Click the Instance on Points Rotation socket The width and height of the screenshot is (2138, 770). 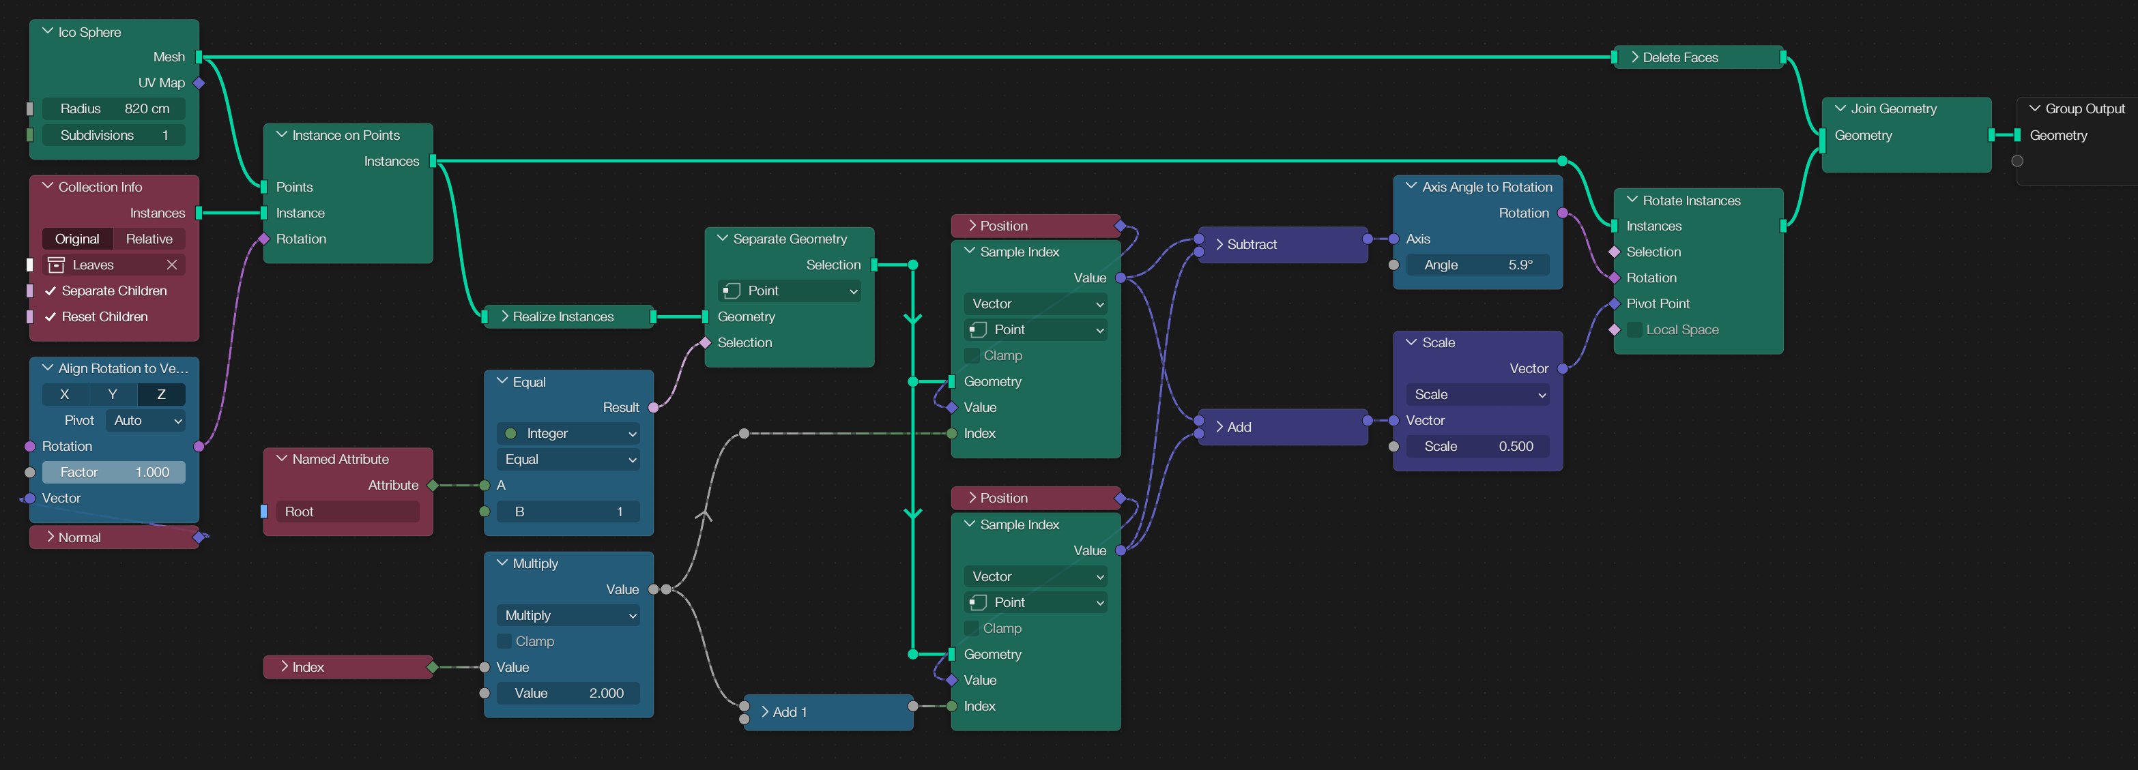[x=264, y=239]
